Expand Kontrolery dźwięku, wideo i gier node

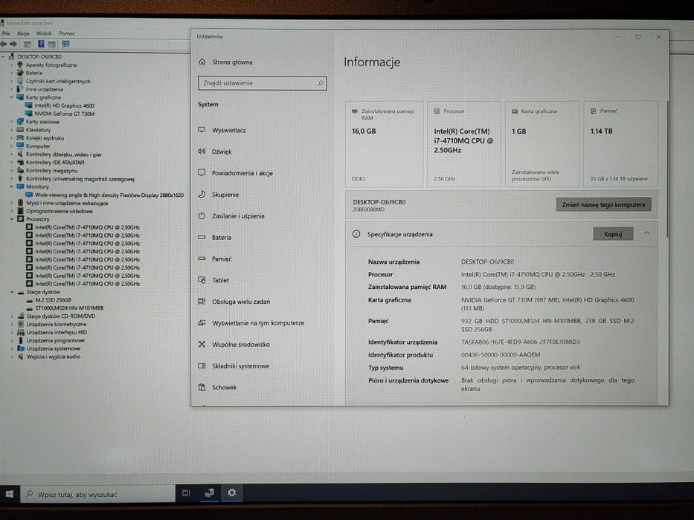pyautogui.click(x=11, y=155)
